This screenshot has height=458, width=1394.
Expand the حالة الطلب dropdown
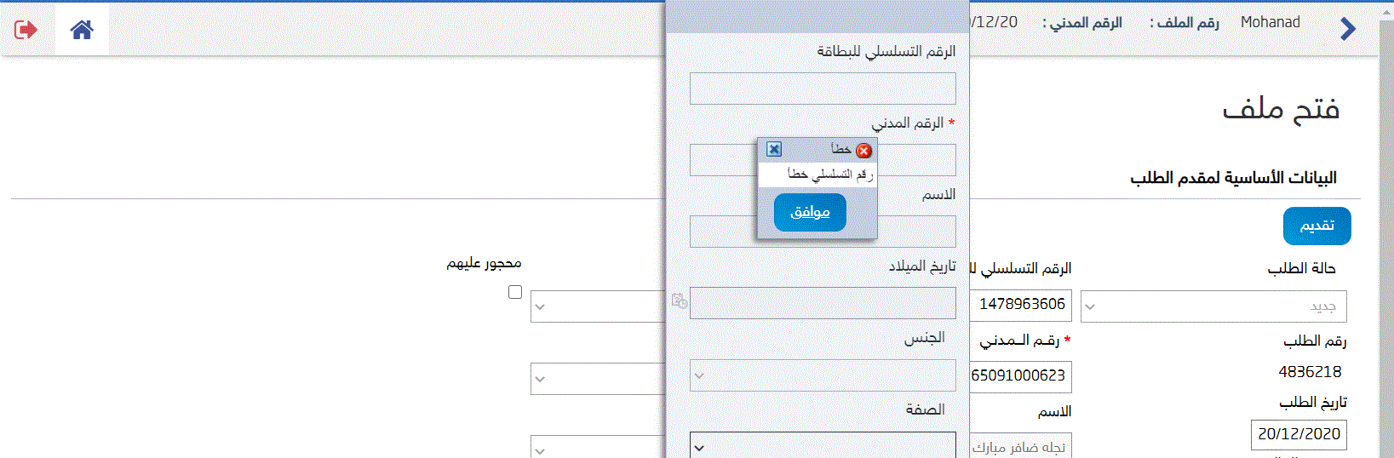click(x=1213, y=306)
